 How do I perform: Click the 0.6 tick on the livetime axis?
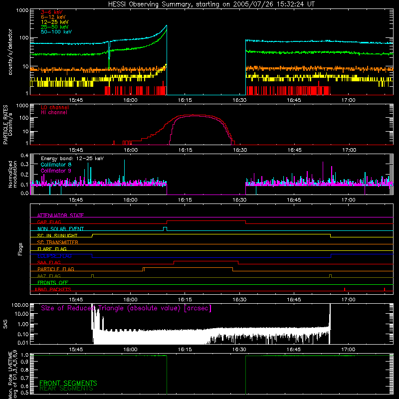tap(24, 386)
